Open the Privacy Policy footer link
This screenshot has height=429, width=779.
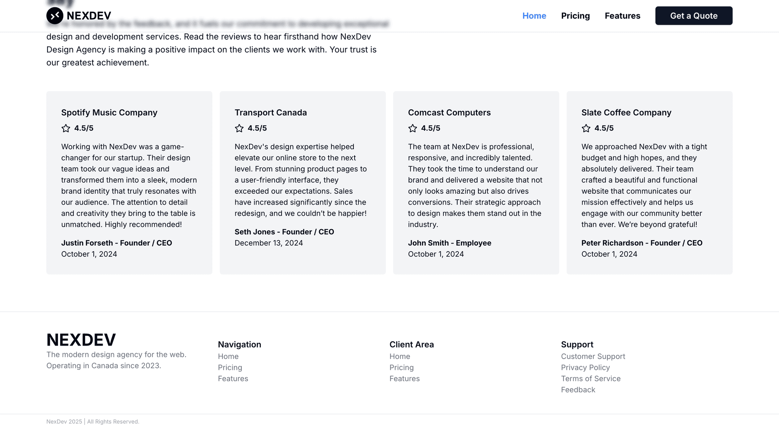585,367
